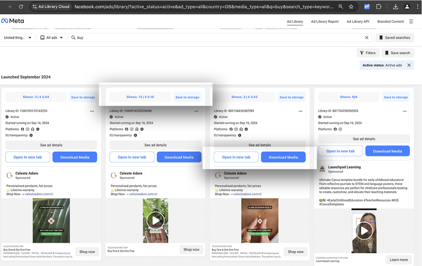422x266 pixels.
Task: Click Download Media on Launchpad Learning ad
Action: pos(387,151)
